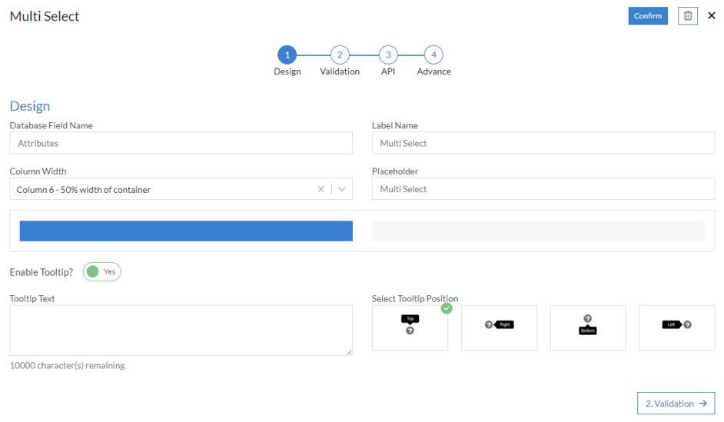Go to step 3 API
724x422 pixels.
tap(388, 55)
